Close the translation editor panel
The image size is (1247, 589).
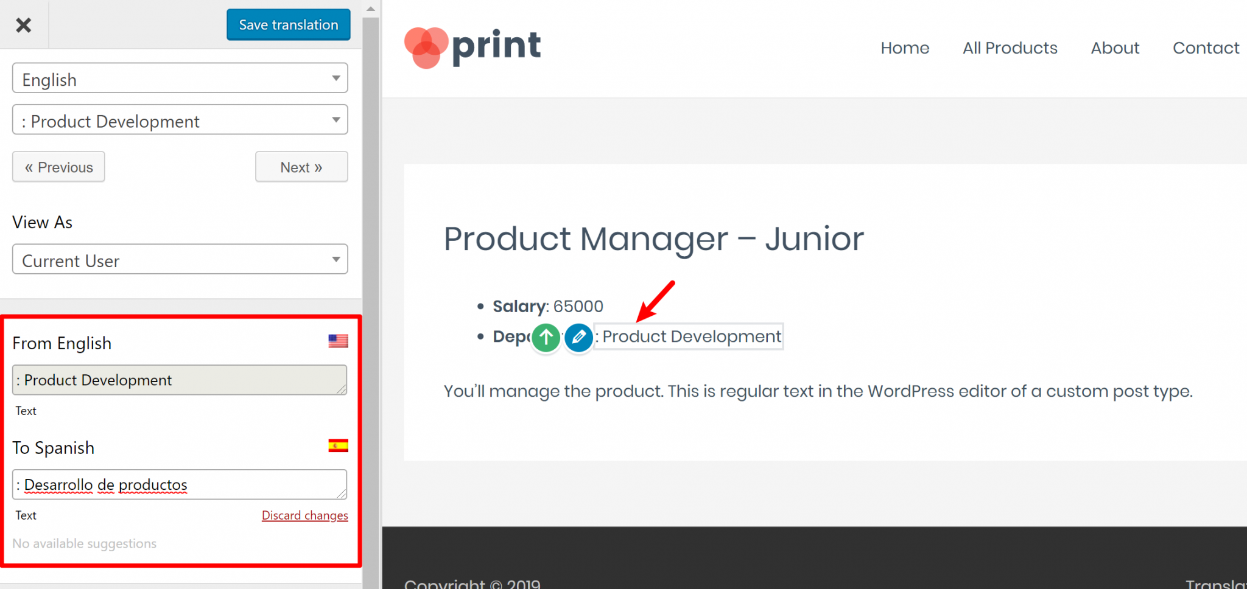coord(24,25)
